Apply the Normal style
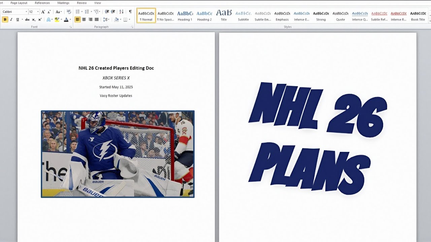 (146, 16)
